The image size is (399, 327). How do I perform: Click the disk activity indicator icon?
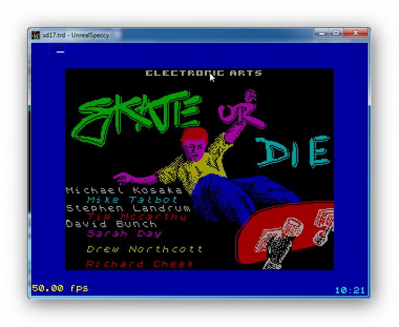tap(56, 49)
